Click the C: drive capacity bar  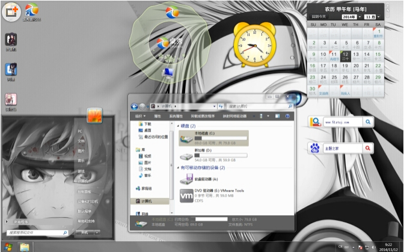coord(221,138)
